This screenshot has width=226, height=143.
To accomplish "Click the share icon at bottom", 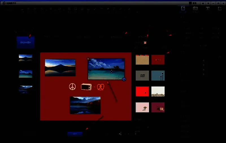I will (120, 134).
